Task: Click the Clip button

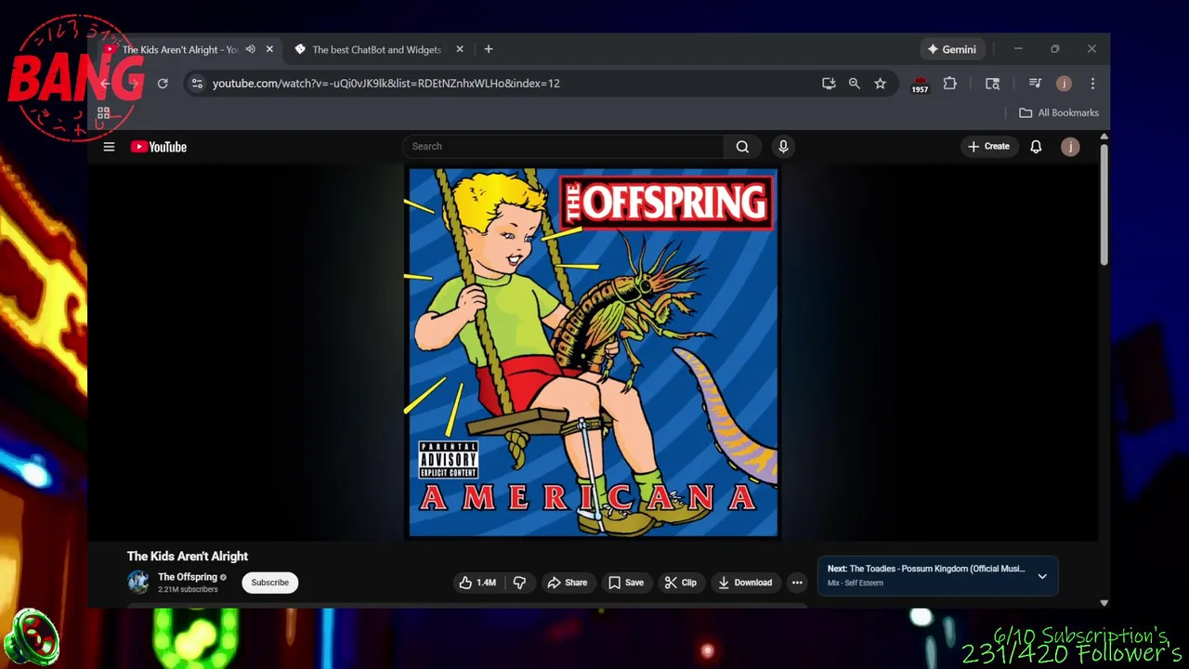Action: [x=680, y=583]
